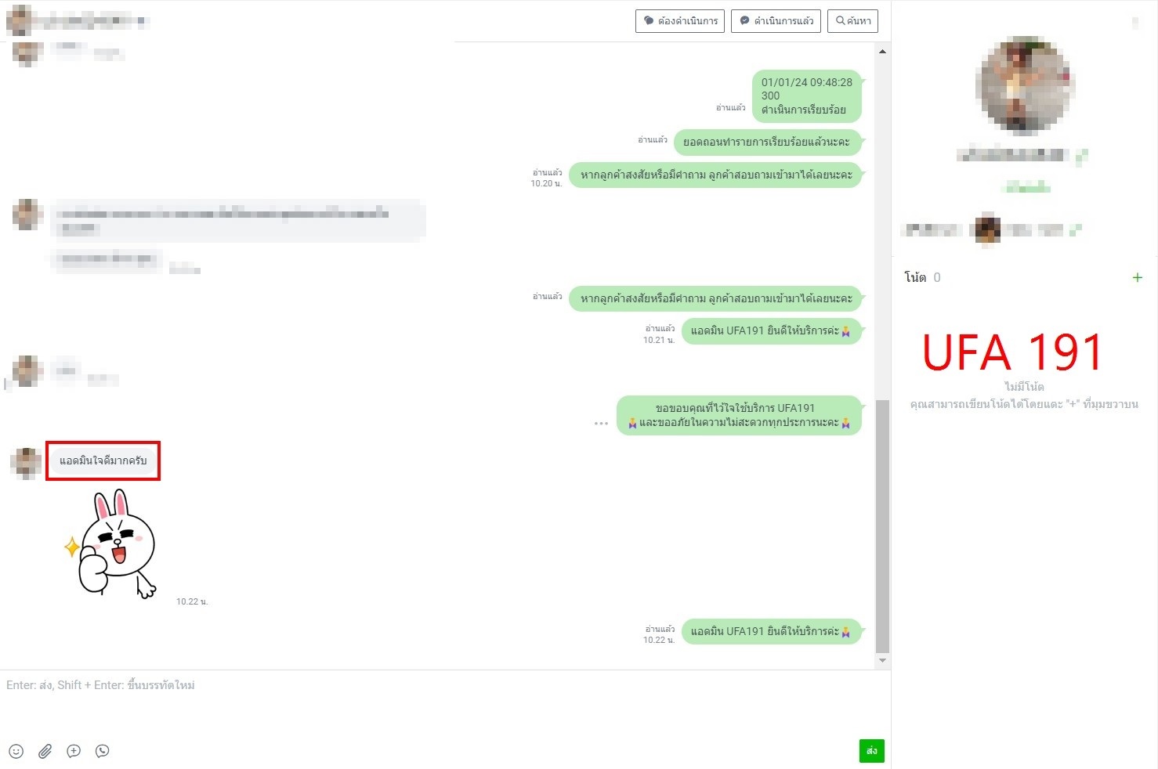Click the chat's vertical scrollbar thumb
The image size is (1158, 769).
[882, 525]
